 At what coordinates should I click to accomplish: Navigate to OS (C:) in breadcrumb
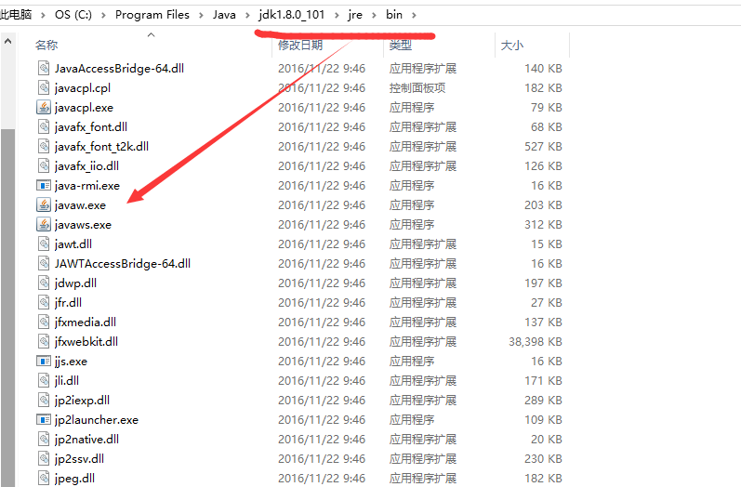[x=73, y=15]
